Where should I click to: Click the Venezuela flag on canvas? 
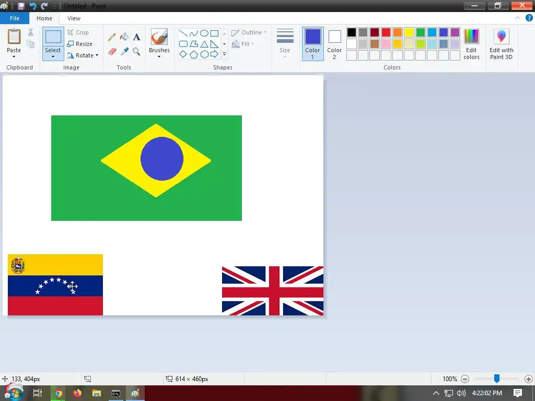pyautogui.click(x=55, y=285)
